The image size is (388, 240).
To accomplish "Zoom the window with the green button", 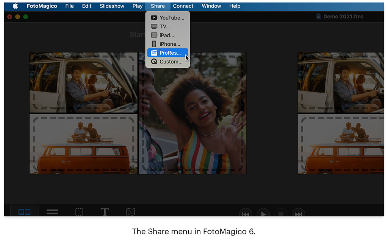I will (x=25, y=17).
